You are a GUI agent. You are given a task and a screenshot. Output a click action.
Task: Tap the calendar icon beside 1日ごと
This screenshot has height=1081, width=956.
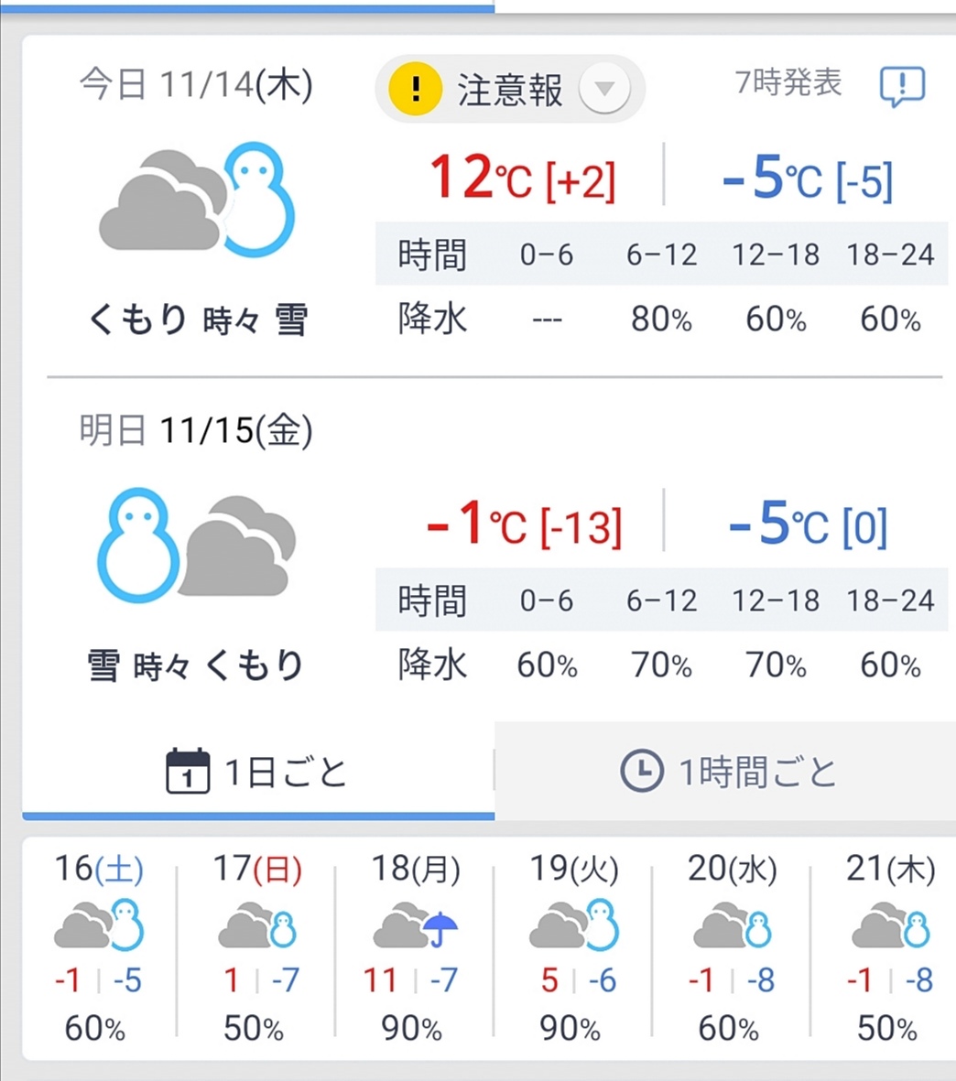pyautogui.click(x=188, y=771)
